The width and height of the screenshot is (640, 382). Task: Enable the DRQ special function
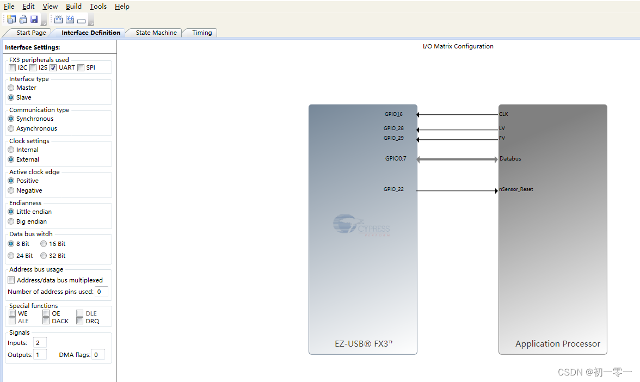80,321
